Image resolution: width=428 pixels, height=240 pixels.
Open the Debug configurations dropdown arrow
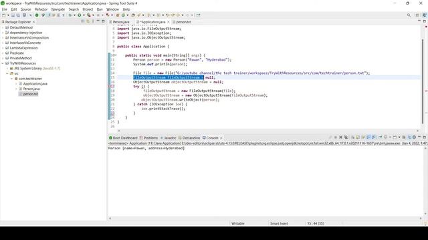click(74, 15)
